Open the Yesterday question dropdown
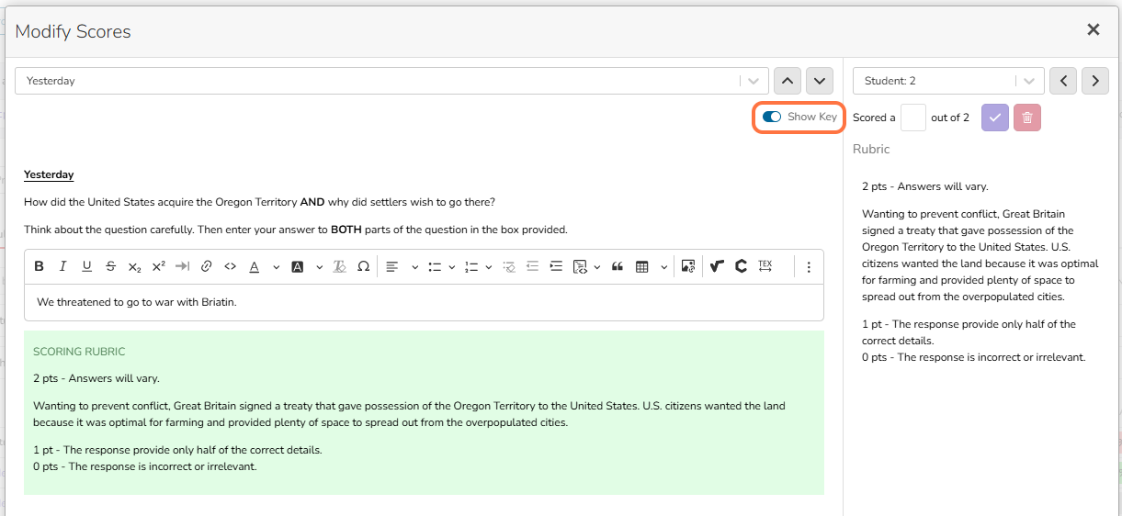 click(x=391, y=81)
